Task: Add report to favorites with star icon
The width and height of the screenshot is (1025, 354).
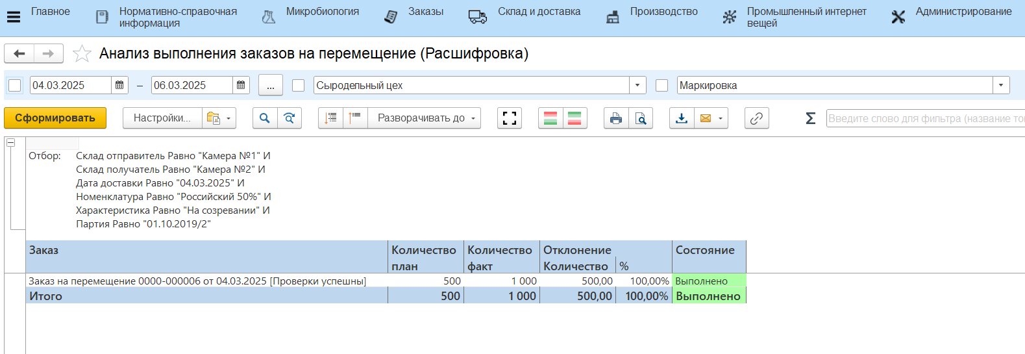Action: tap(82, 54)
